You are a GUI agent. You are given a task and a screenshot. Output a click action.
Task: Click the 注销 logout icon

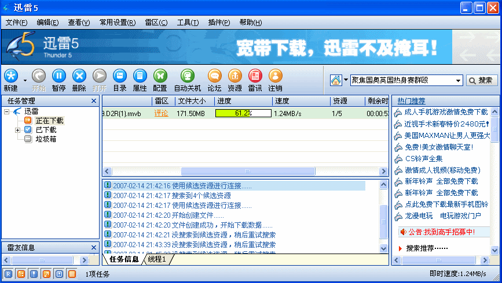pos(276,76)
